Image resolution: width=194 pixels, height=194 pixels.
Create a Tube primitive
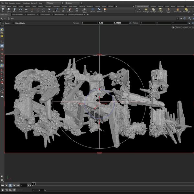(15, 10)
